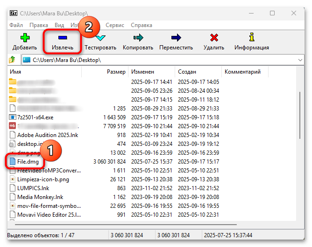Select the File.dmg file icon

point(13,161)
